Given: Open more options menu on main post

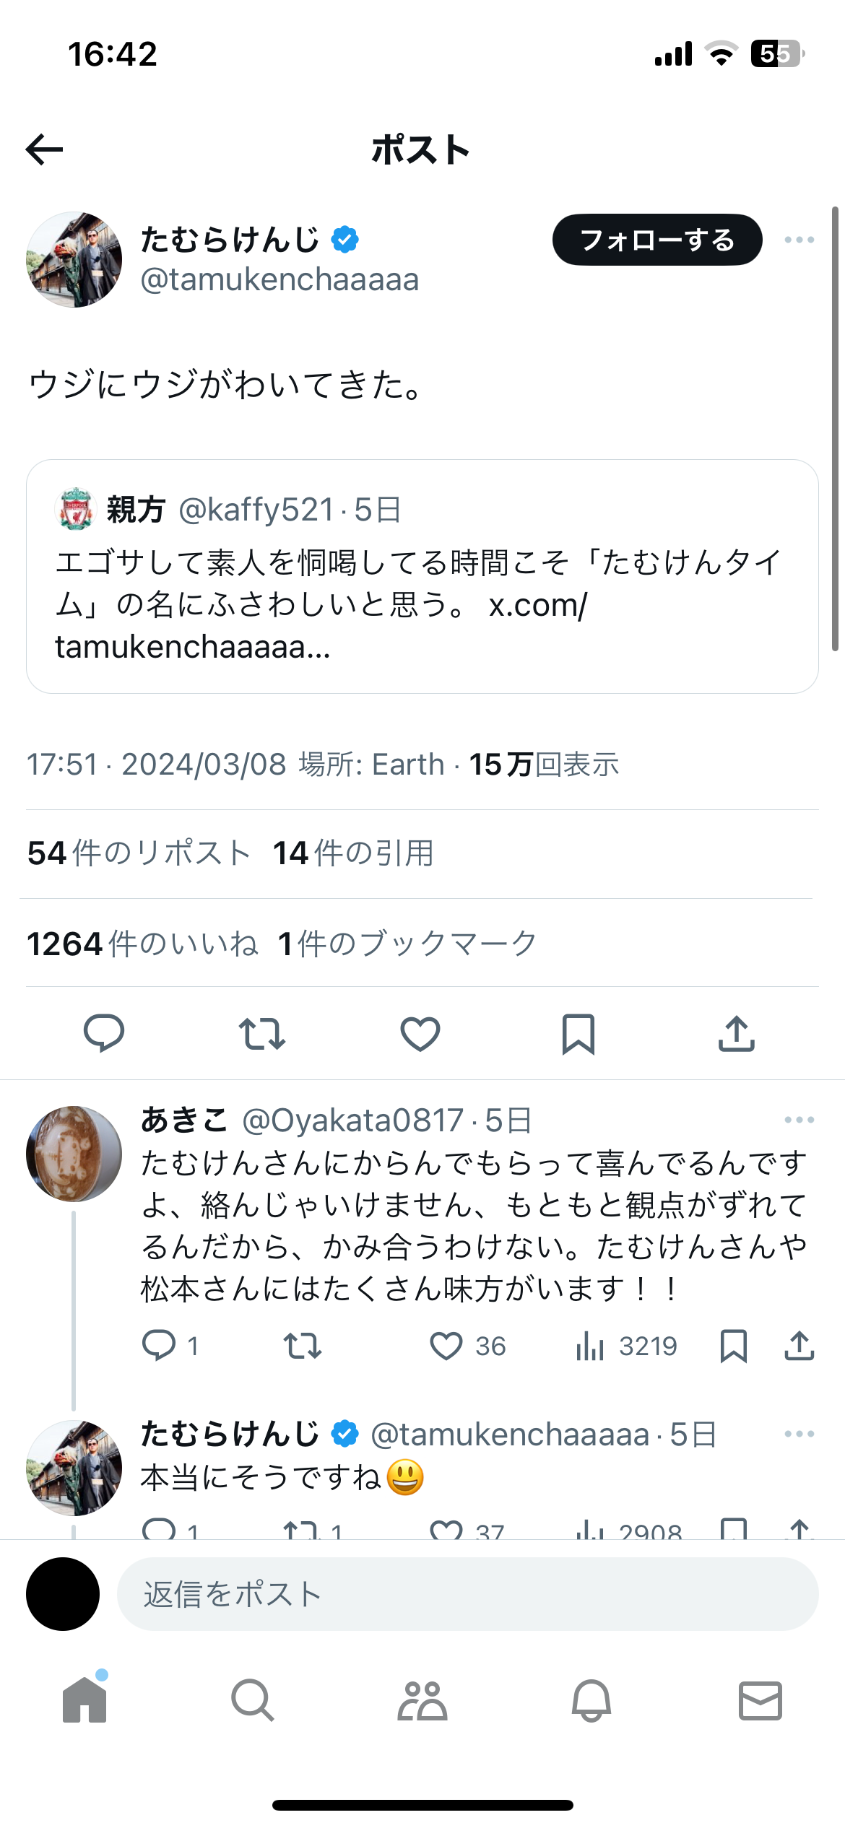Looking at the screenshot, I should 799,240.
